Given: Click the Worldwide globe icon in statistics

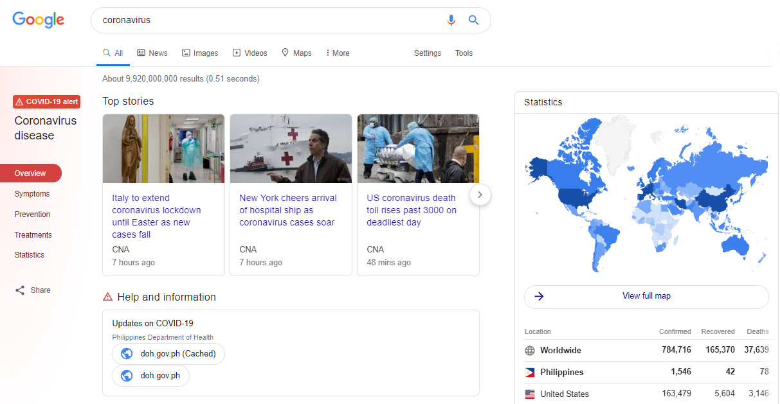Looking at the screenshot, I should click(x=530, y=351).
